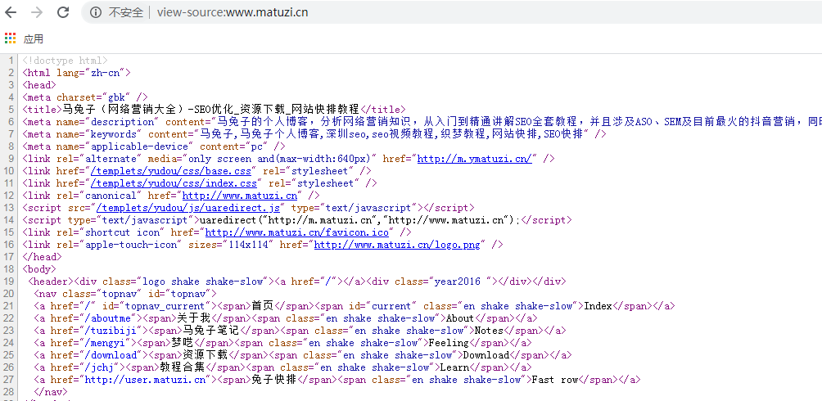
Task: Open the canonical http://www.matuzi.cn link
Action: tap(240, 196)
